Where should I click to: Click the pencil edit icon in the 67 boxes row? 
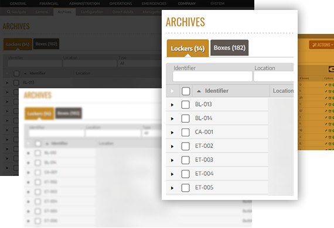(x=326, y=111)
